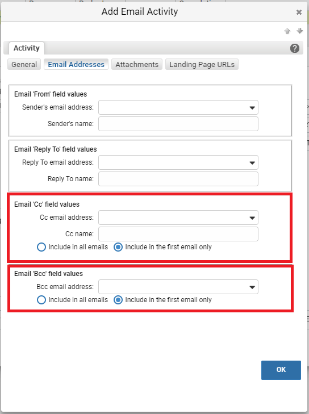Switch to the Attachments tab
This screenshot has height=414, width=309.
click(x=137, y=64)
